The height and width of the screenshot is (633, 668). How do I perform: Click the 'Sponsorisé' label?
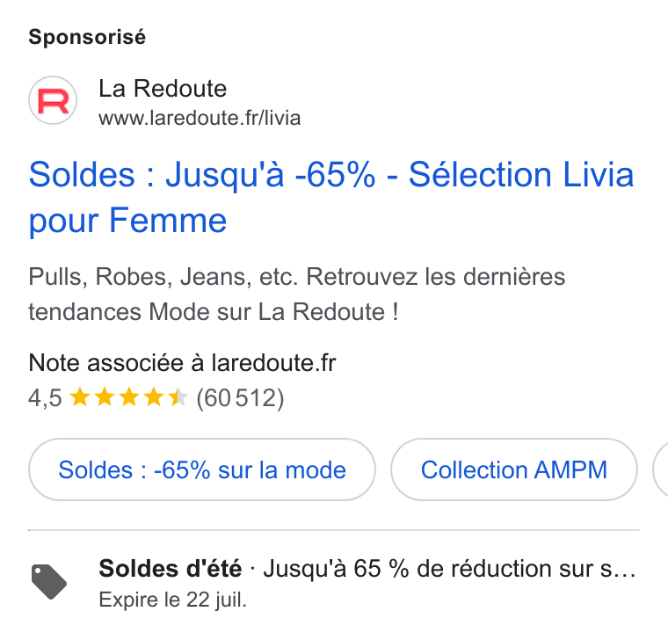(x=87, y=37)
